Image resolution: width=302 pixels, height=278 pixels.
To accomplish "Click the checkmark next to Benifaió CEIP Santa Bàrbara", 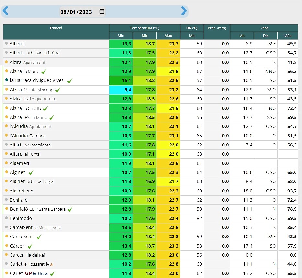I will tap(70, 209).
